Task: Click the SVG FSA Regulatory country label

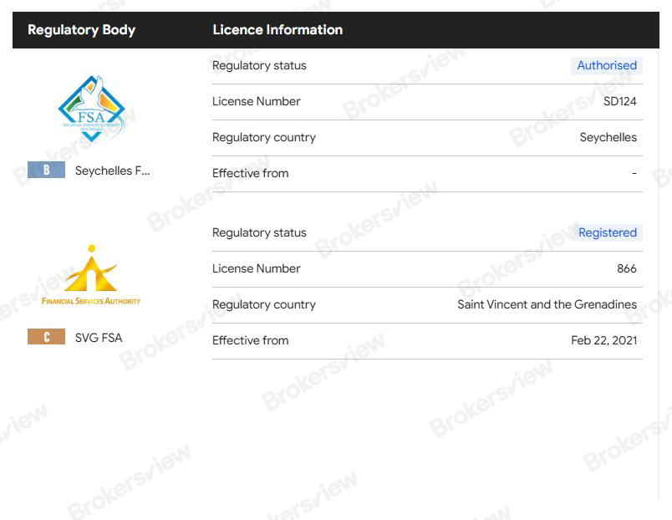Action: tap(263, 304)
